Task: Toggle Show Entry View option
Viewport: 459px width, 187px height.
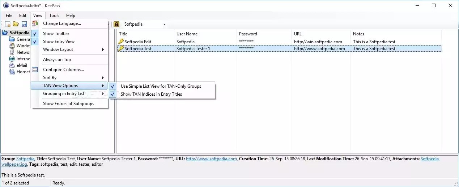Action: (x=59, y=42)
